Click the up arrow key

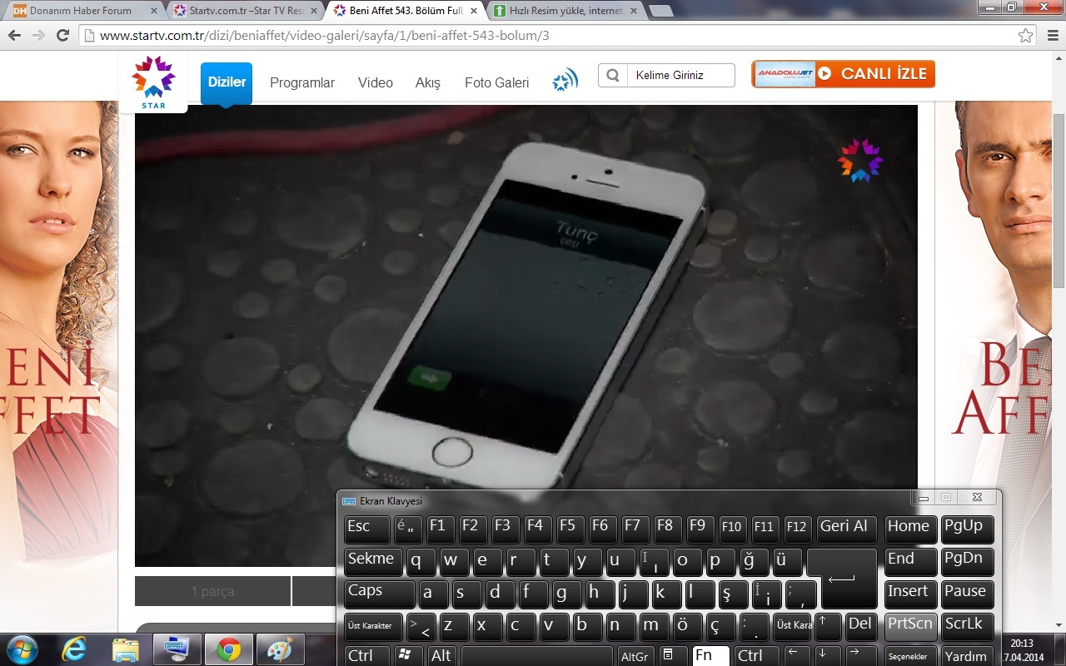[x=828, y=627]
